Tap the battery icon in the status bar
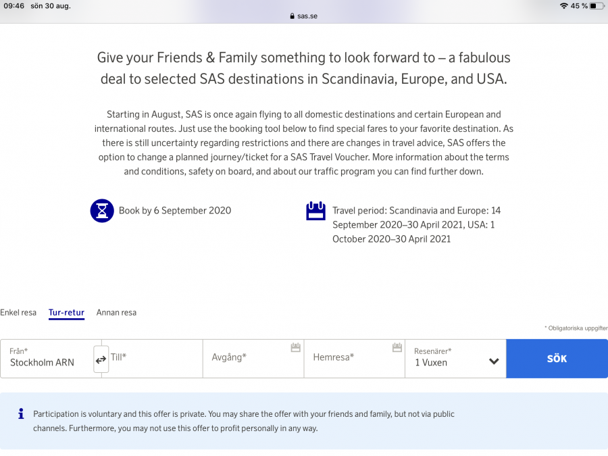Viewport: 608px width, 456px height. (x=597, y=5)
